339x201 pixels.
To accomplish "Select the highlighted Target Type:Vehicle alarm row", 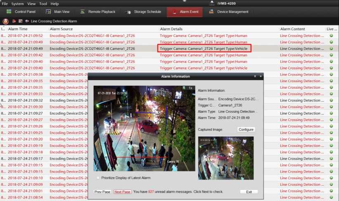I will click(x=204, y=49).
